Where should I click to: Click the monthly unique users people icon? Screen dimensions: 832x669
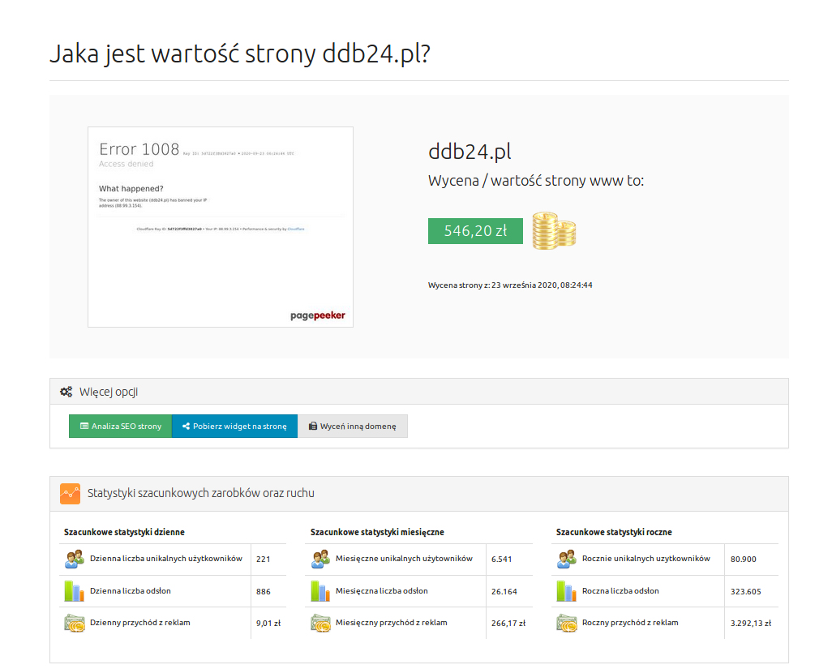tap(320, 560)
